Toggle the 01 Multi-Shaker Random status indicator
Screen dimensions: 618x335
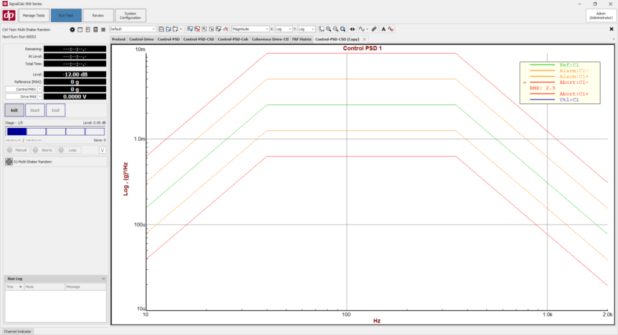[x=9, y=162]
